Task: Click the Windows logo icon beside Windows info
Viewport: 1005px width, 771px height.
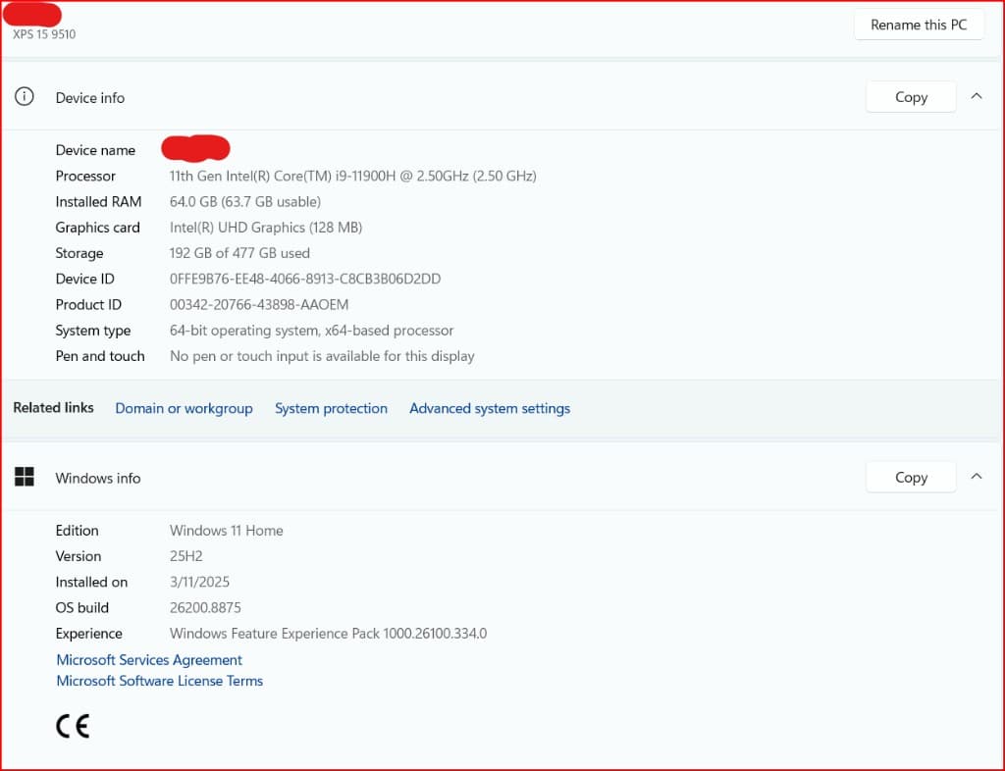Action: (25, 477)
